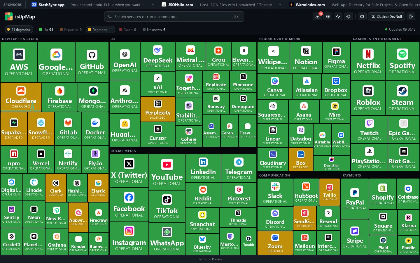Image resolution: width=420 pixels, height=263 pixels.
Task: Select the Box degraded tile
Action: tap(301, 160)
